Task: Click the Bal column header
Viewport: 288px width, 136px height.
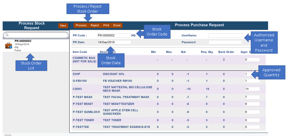Action: pyautogui.click(x=183, y=52)
